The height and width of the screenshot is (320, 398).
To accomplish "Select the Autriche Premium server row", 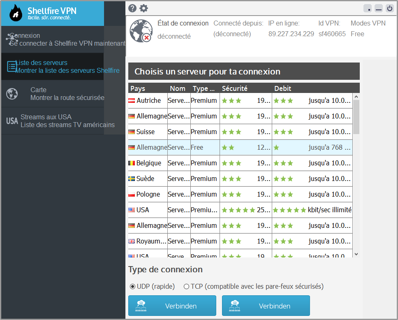I will click(241, 101).
